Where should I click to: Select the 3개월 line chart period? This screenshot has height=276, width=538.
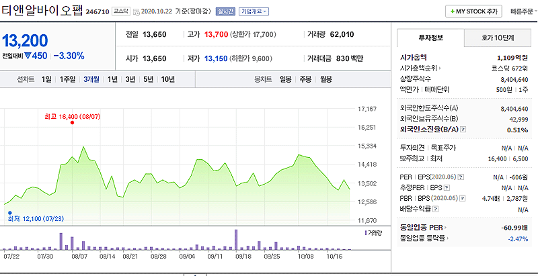click(91, 79)
